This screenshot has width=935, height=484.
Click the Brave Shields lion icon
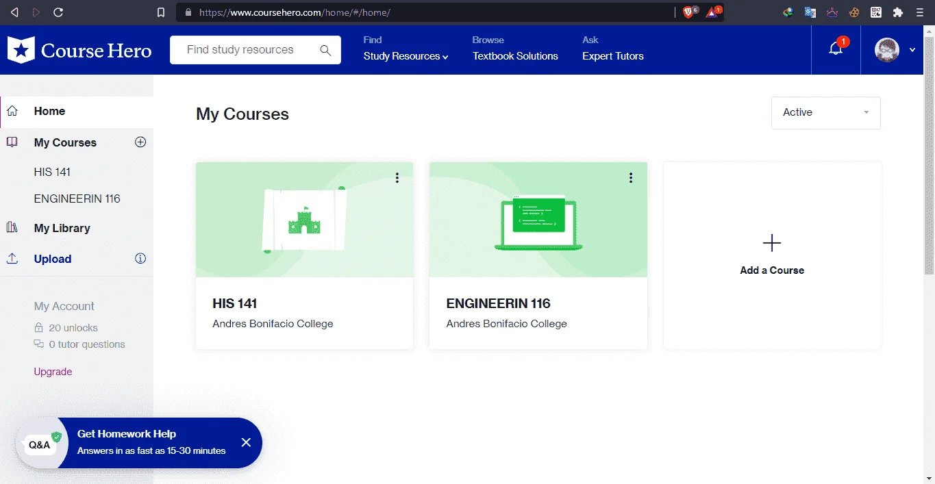click(x=690, y=12)
